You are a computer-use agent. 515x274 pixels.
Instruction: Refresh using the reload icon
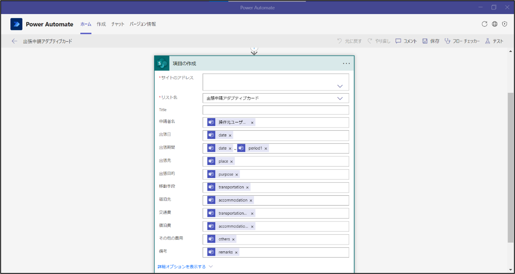click(484, 24)
